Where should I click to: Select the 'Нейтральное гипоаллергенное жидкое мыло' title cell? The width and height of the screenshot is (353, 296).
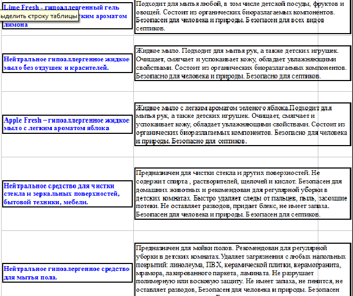67,63
